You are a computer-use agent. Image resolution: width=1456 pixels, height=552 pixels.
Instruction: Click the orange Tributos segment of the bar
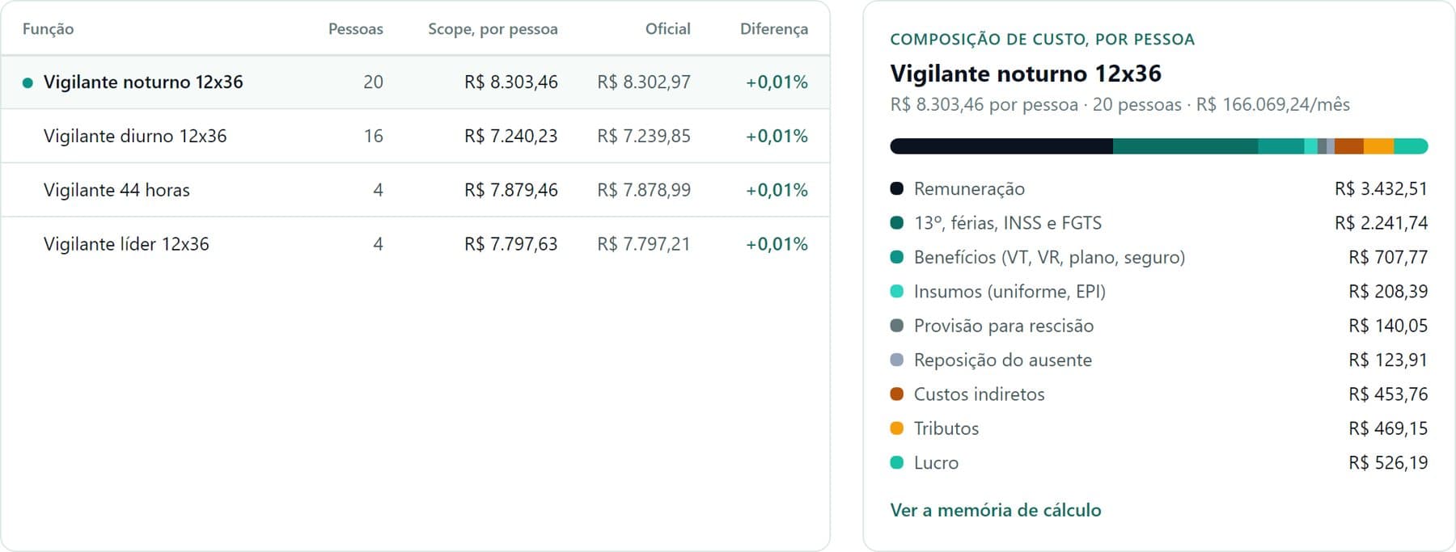tap(1378, 146)
